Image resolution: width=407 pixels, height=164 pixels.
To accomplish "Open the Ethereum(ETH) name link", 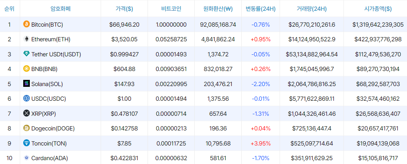I will [51, 40].
